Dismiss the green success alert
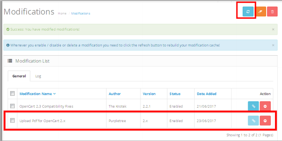Screen dimensions: 282x141 coord(273,29)
